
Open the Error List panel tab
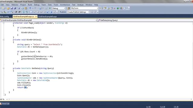[x=5, y=104]
